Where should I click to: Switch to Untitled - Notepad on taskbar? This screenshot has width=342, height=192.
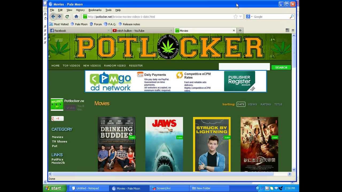click(89, 188)
